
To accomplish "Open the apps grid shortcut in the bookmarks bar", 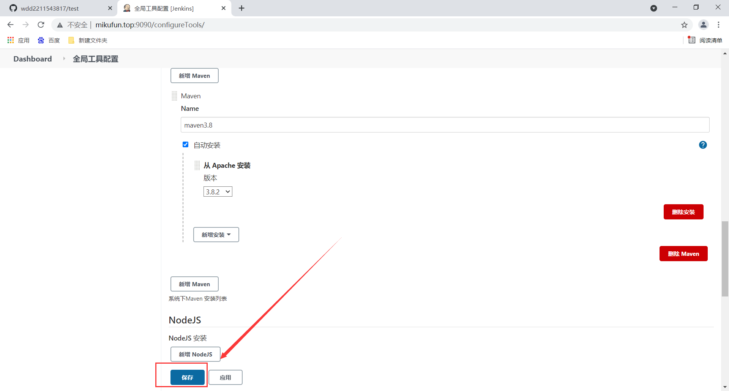I will click(18, 40).
